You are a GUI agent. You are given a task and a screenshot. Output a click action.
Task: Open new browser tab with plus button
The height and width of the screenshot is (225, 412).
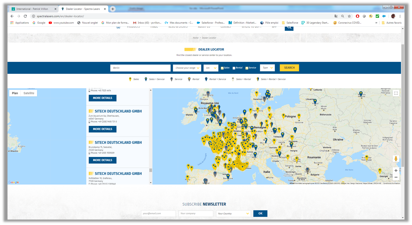point(113,9)
